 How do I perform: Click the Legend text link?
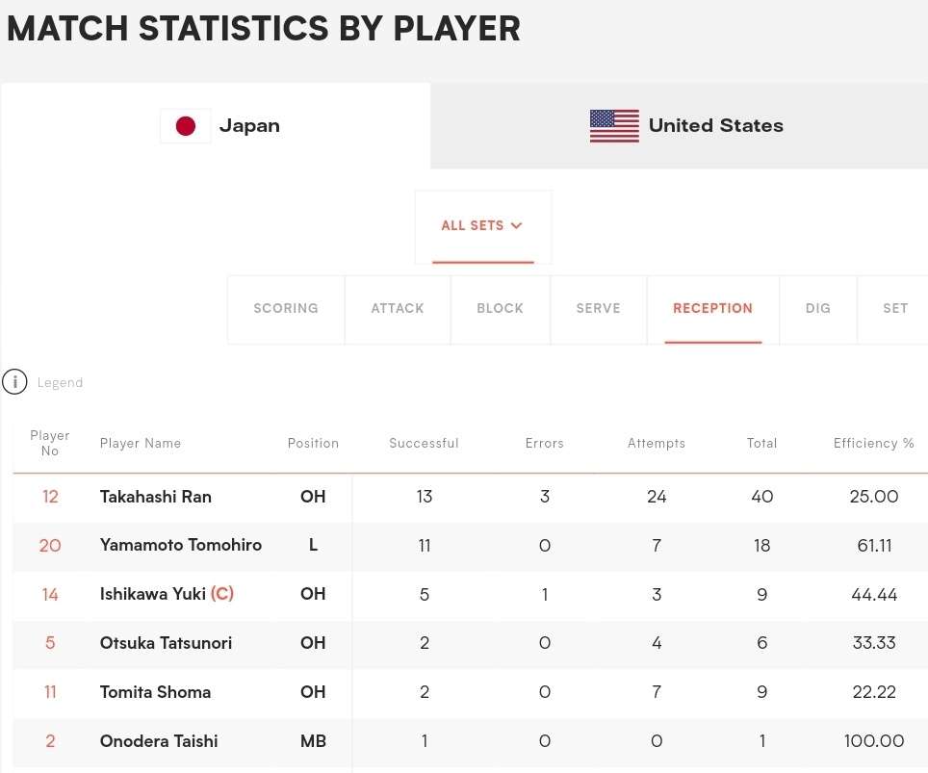(x=60, y=382)
